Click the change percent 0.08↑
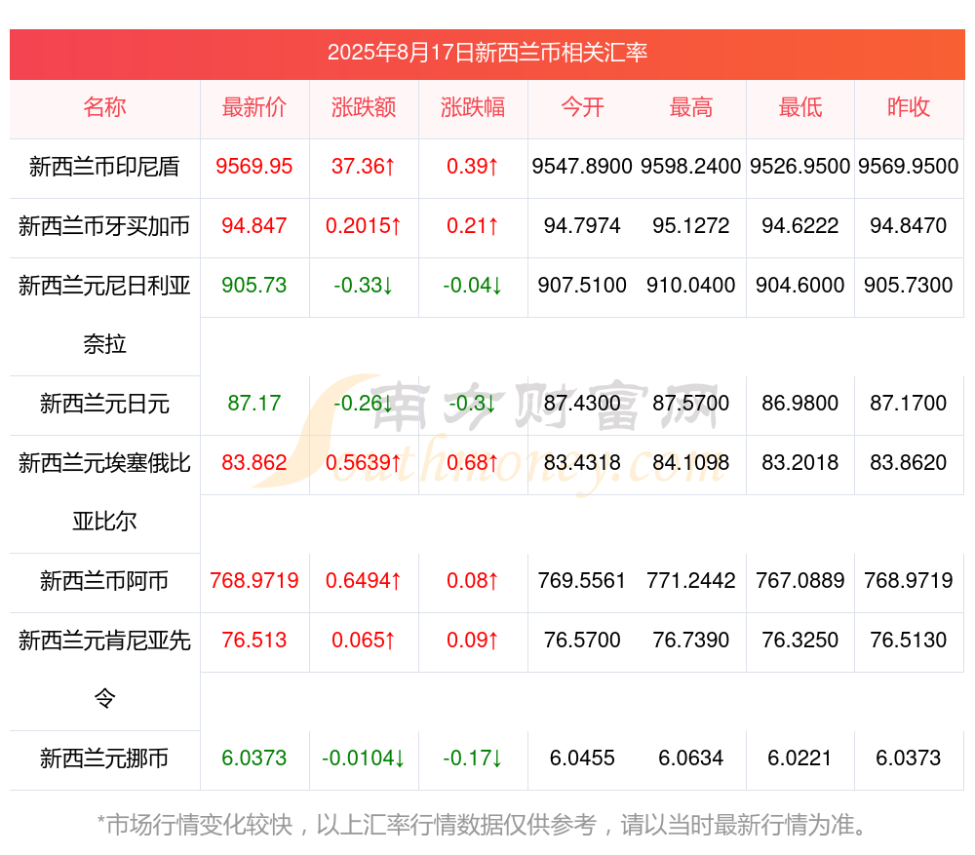This screenshot has width=975, height=855. pyautogui.click(x=473, y=580)
